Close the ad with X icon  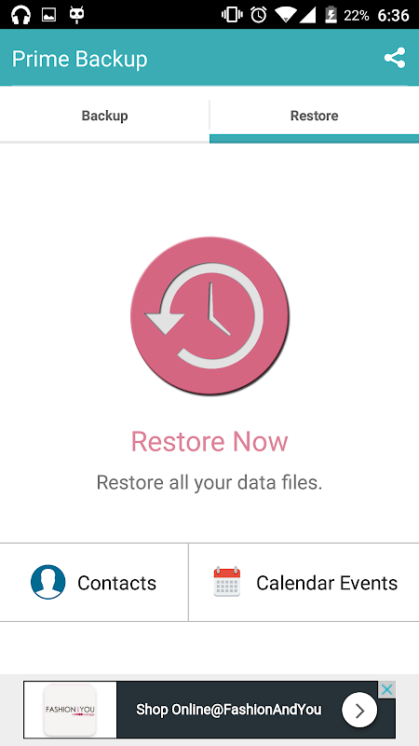tap(387, 689)
